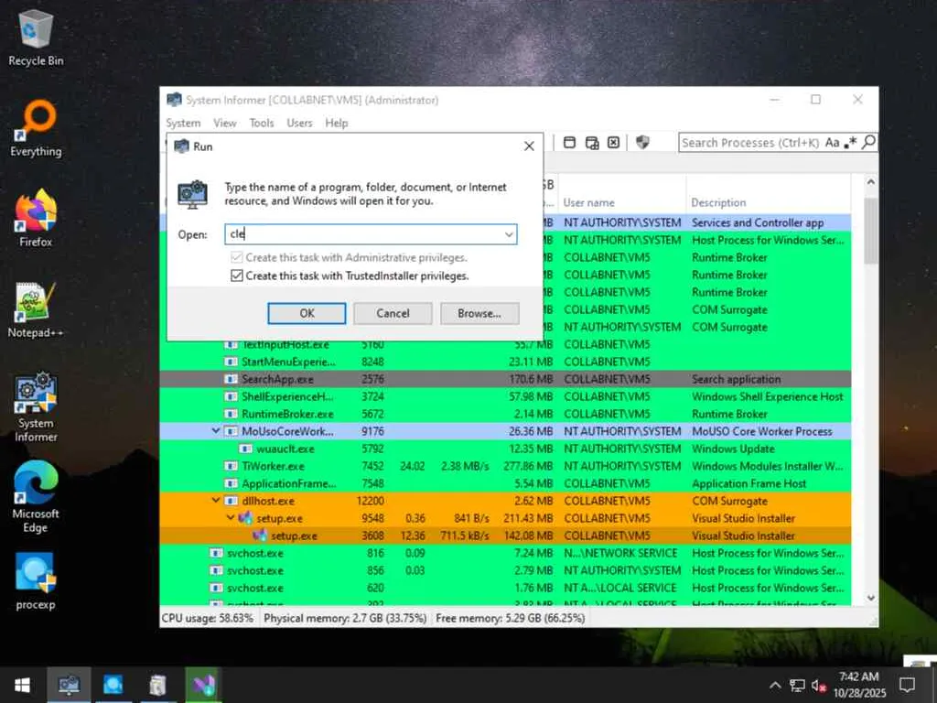Image resolution: width=937 pixels, height=703 pixels.
Task: Select the Notepad++ desktop shortcut
Action: pyautogui.click(x=36, y=309)
